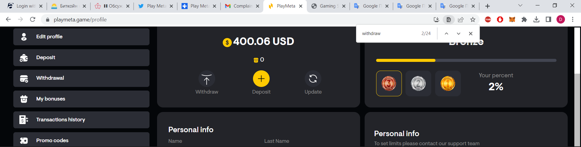The image size is (581, 147).
Task: Jump to next find result
Action: click(x=458, y=34)
